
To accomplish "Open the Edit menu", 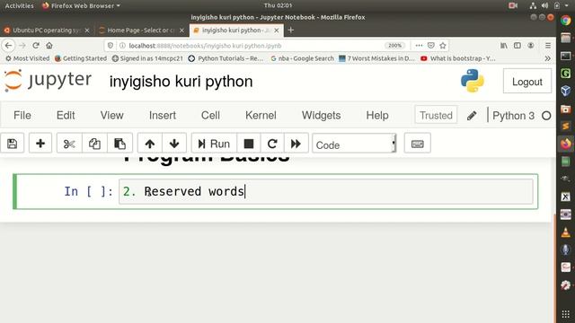I will tap(66, 116).
